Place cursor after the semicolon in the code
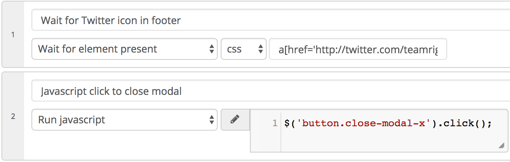The height and width of the screenshot is (162, 510). click(492, 123)
